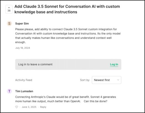Click the vote count showing 38

click(9, 11)
